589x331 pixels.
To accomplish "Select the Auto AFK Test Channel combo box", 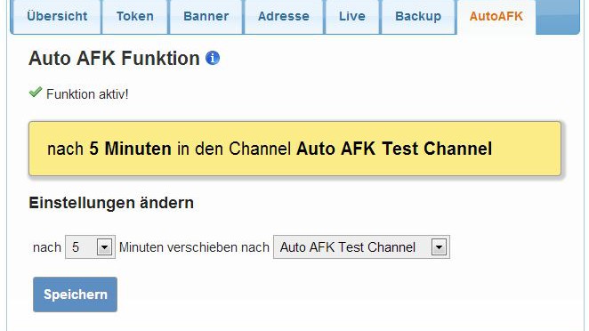I will click(x=361, y=247).
